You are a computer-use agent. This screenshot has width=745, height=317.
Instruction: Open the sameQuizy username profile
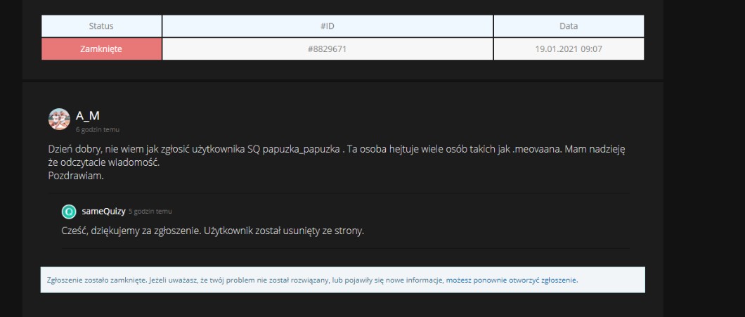[104, 211]
